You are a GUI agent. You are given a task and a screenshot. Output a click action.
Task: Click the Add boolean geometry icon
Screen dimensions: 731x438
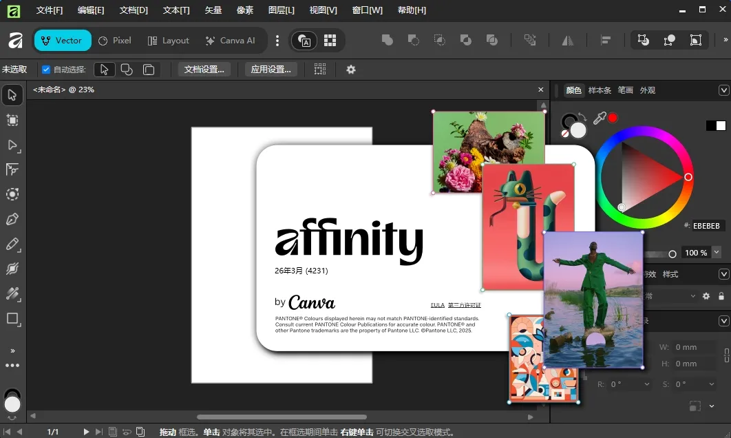click(x=388, y=41)
